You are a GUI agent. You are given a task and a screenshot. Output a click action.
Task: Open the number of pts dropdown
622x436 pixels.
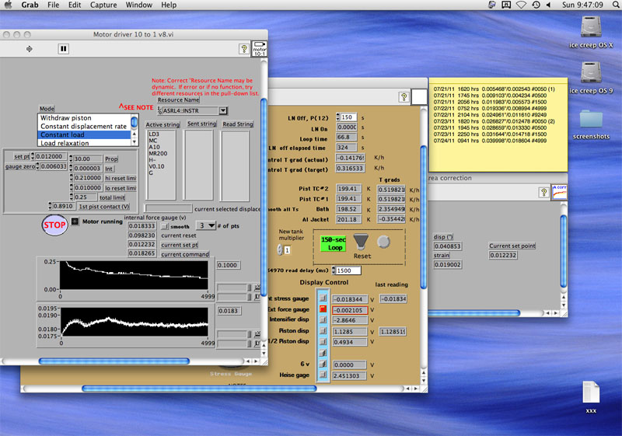click(204, 225)
